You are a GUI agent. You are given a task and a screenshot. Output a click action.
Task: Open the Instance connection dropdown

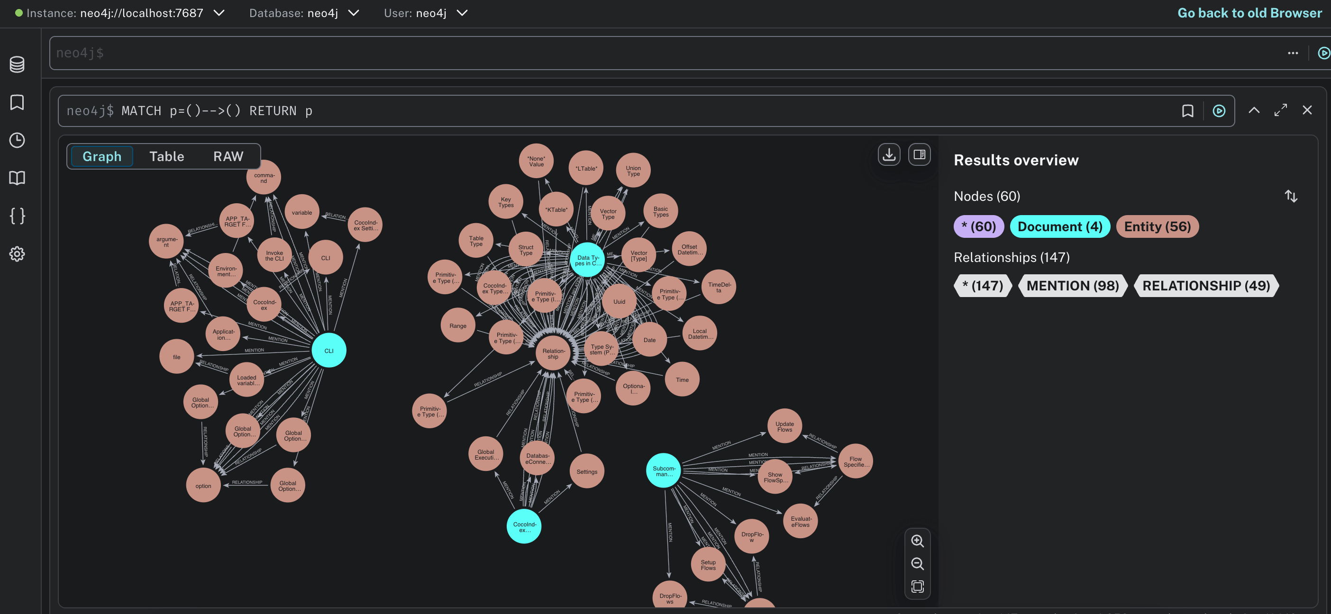(x=219, y=13)
